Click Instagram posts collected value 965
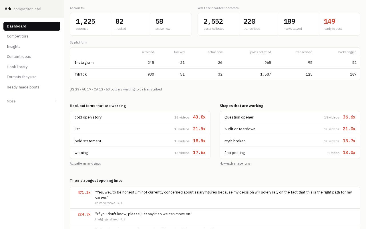366x229 pixels. [268, 63]
